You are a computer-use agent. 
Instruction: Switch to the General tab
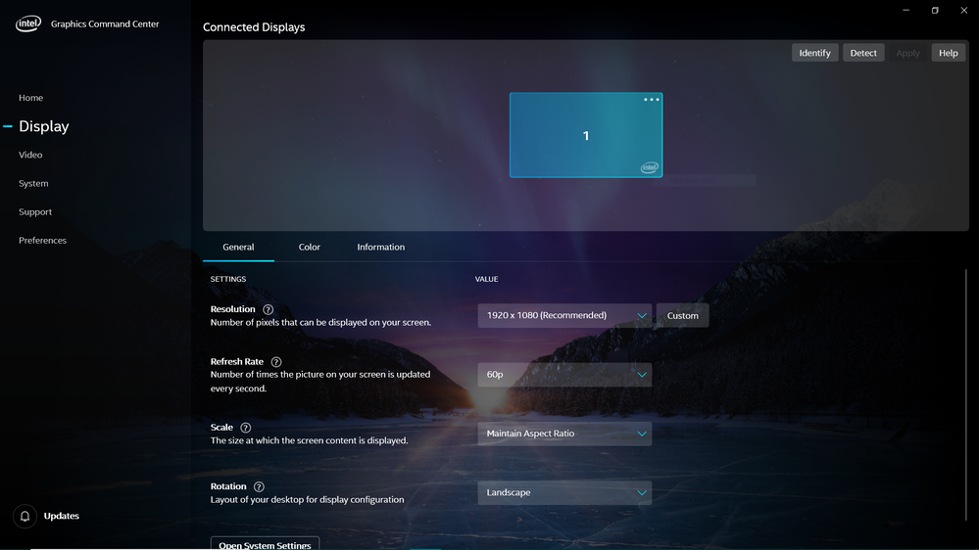(x=238, y=247)
